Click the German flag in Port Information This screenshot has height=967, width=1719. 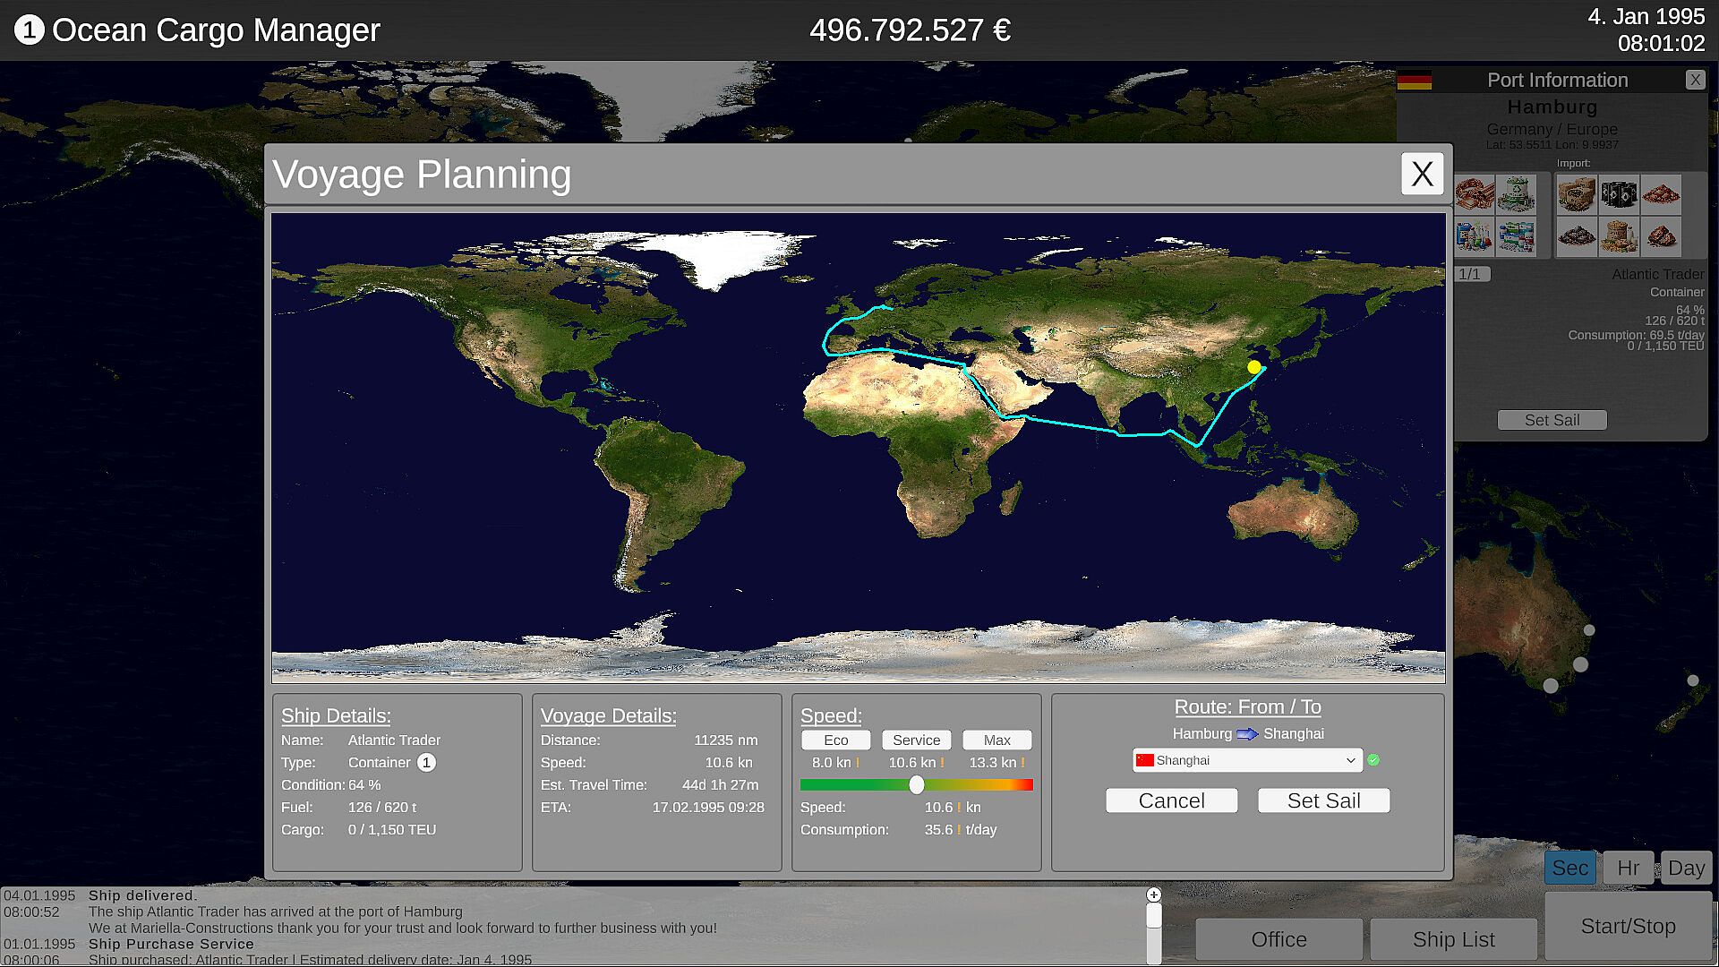click(x=1415, y=80)
